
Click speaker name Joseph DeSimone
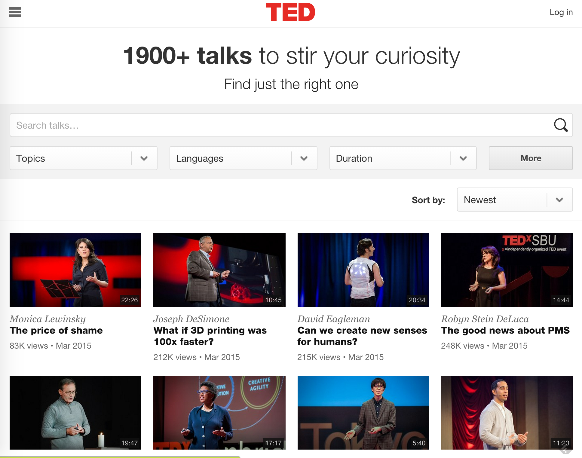click(191, 319)
